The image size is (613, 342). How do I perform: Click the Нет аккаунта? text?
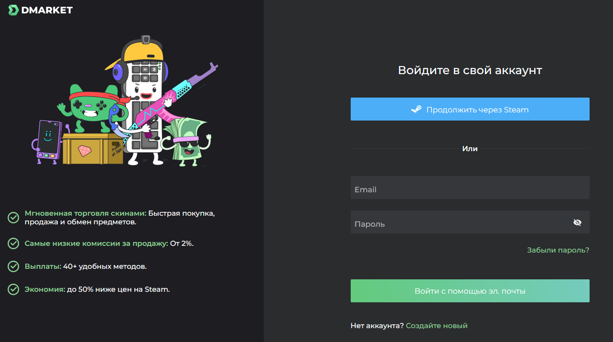377,326
